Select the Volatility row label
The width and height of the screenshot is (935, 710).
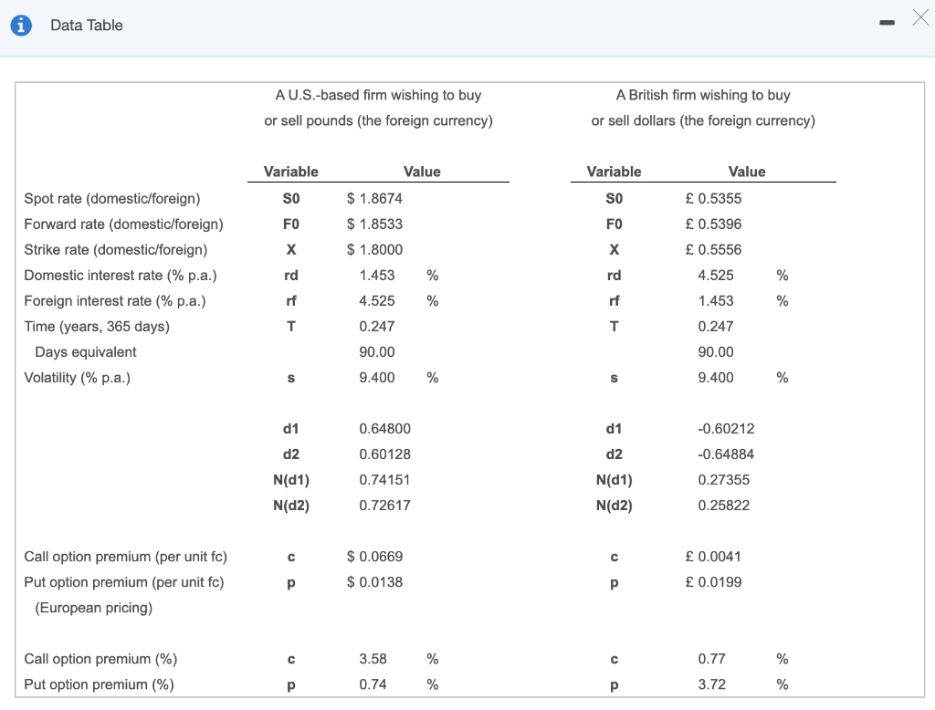(78, 377)
